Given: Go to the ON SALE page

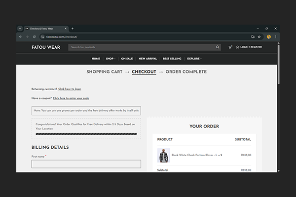Looking at the screenshot, I should 127,59.
